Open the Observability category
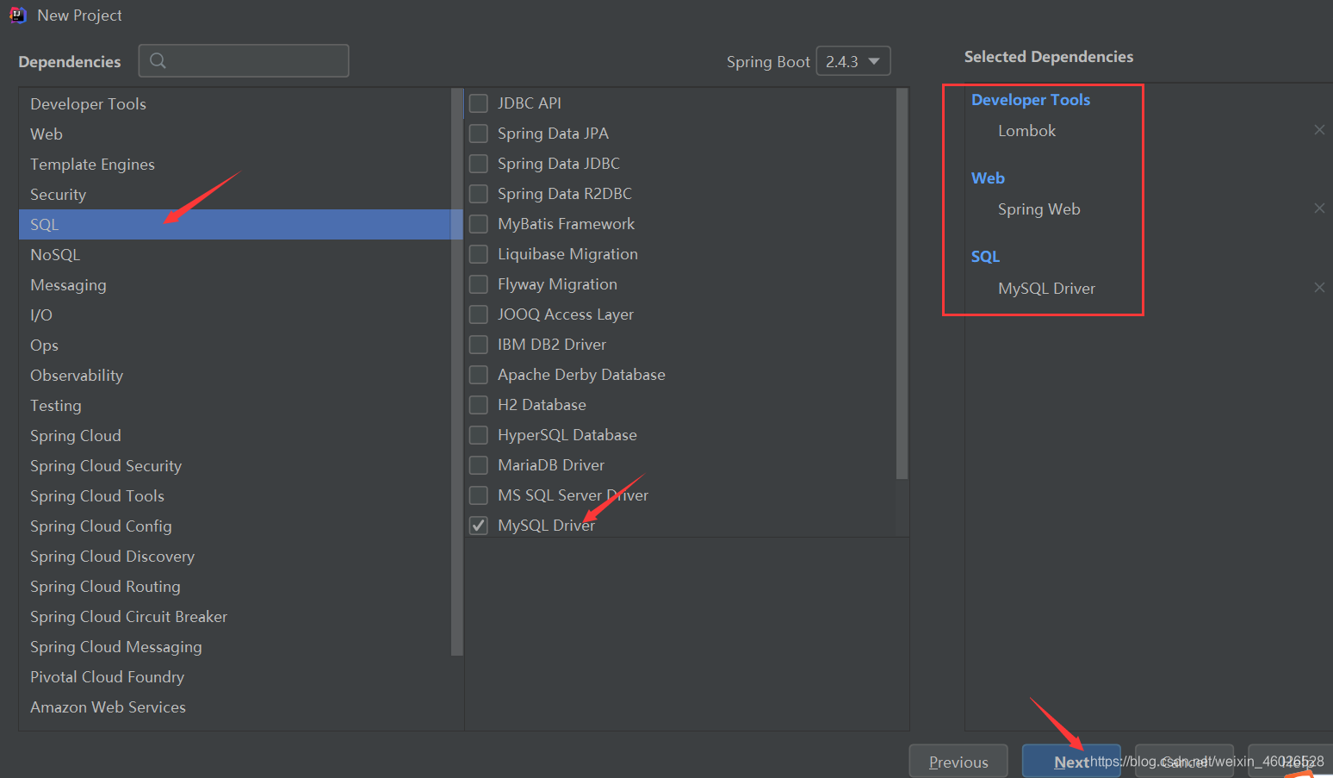Viewport: 1333px width, 778px height. (x=235, y=375)
